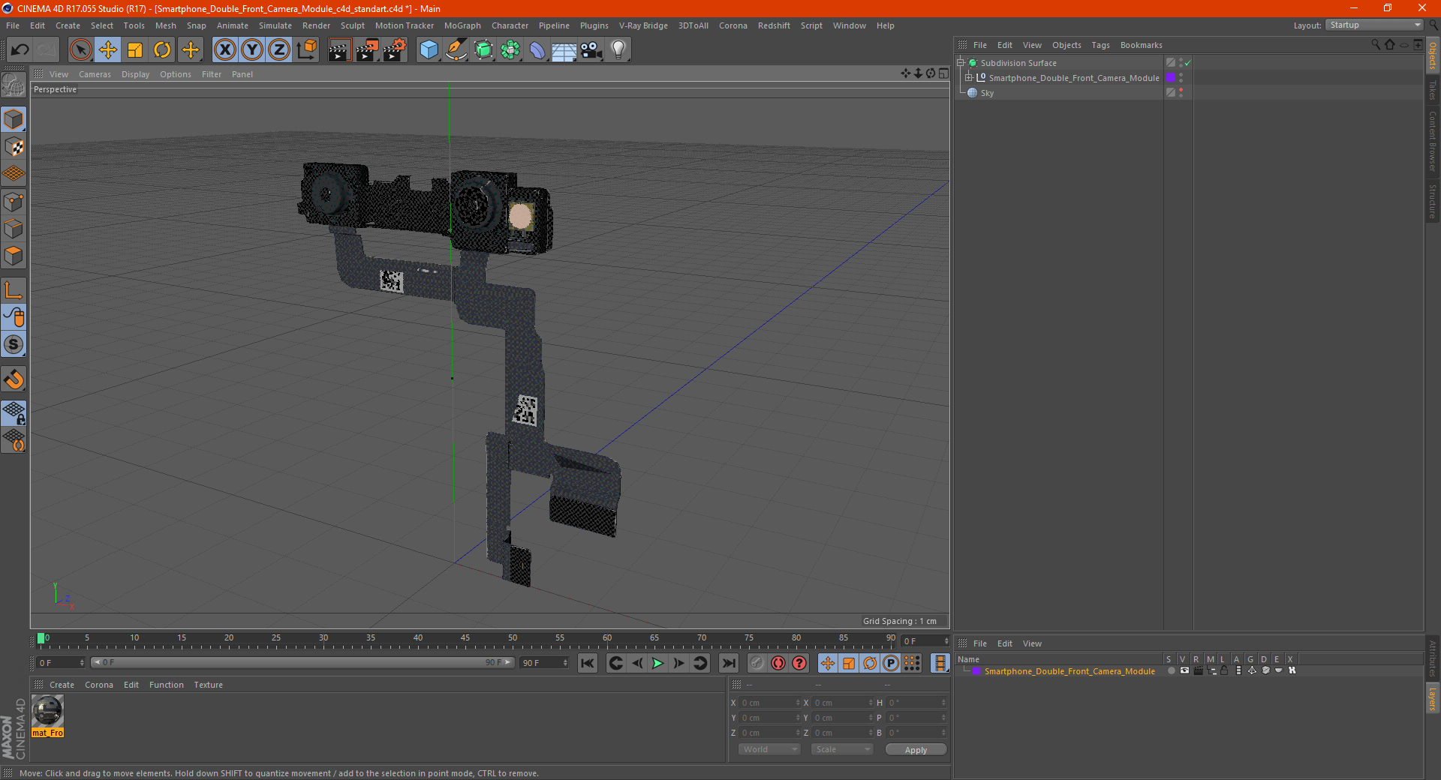Toggle Y axis lock

click(x=252, y=50)
